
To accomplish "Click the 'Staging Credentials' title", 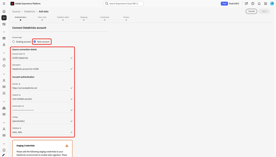I will (25, 146).
